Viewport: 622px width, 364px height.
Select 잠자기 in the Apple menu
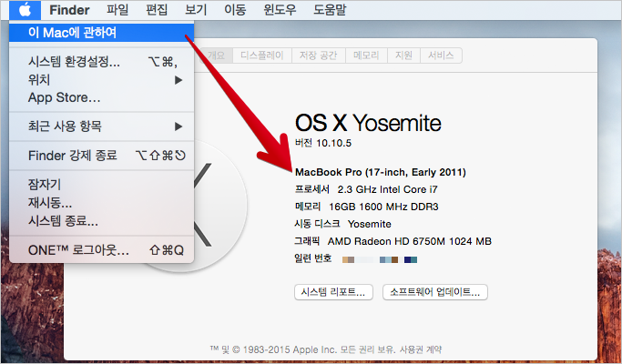click(x=102, y=185)
